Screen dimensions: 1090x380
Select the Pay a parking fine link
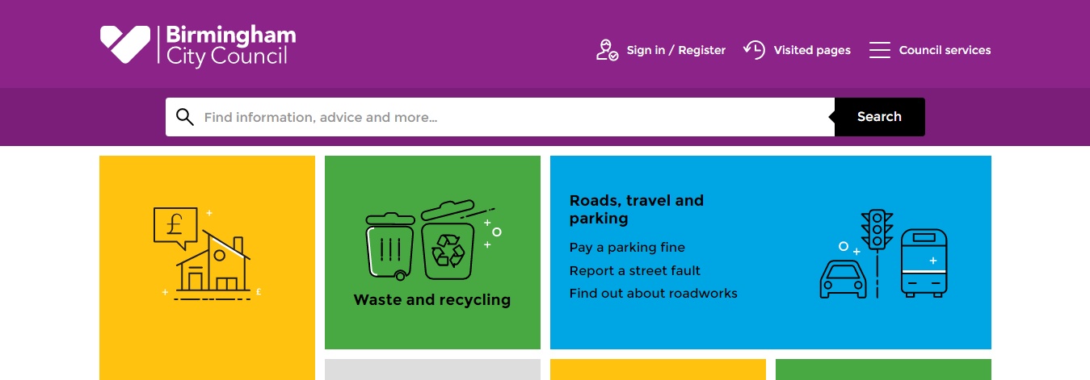coord(627,248)
